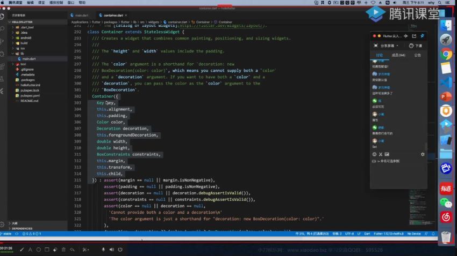Click the notification bell in status bar

[x=433, y=234]
